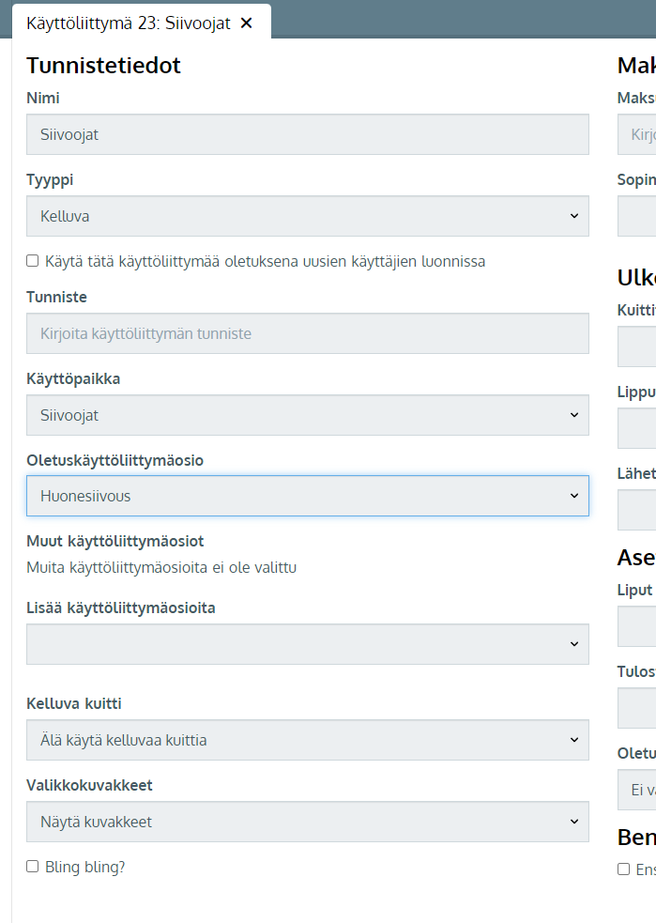The image size is (656, 923).
Task: Toggle the Bling bling? checkbox
Action: [32, 867]
